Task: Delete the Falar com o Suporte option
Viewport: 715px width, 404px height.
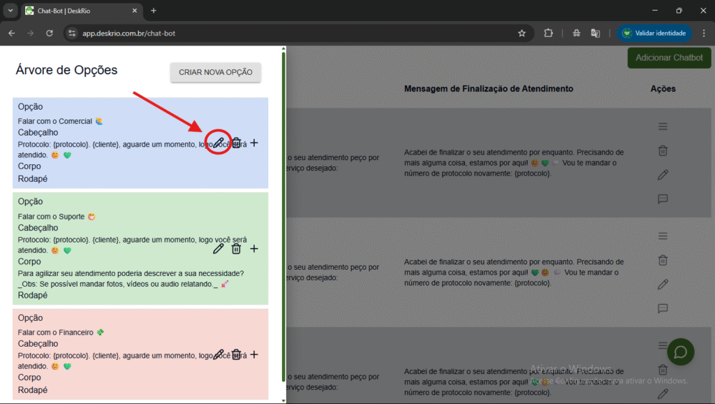Action: point(236,249)
